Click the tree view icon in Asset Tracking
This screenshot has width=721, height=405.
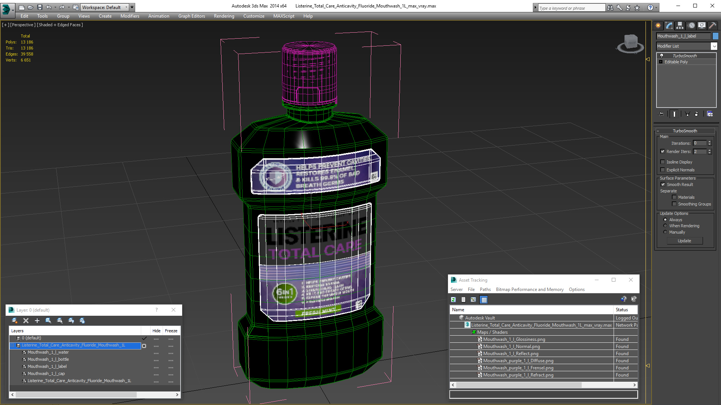click(x=473, y=300)
